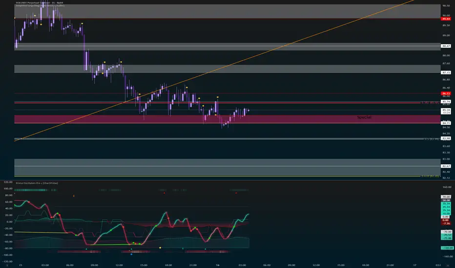
Task: Select the yellow divergence line in the oscillator
Action: pyautogui.click(x=41, y=232)
